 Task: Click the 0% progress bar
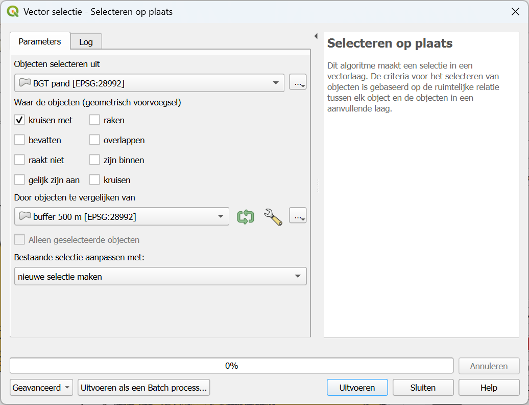[x=231, y=366]
